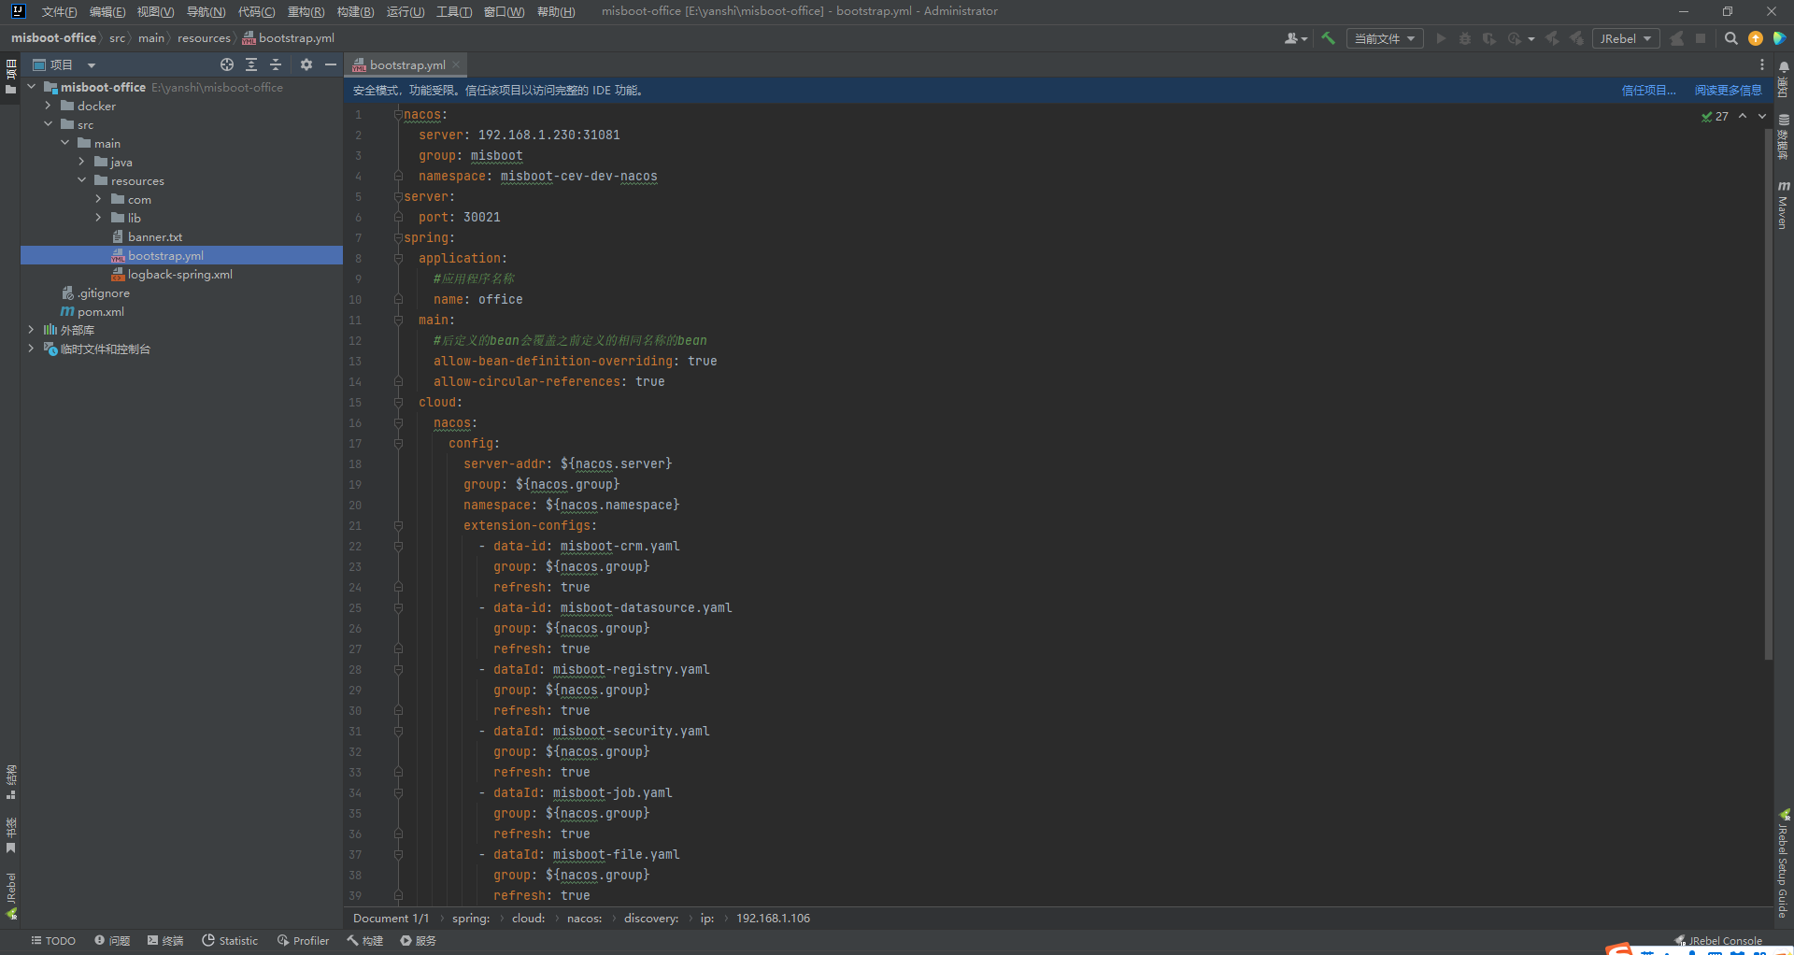Click editor tabs three-dot options icon
Viewport: 1794px width, 955px height.
click(1762, 64)
